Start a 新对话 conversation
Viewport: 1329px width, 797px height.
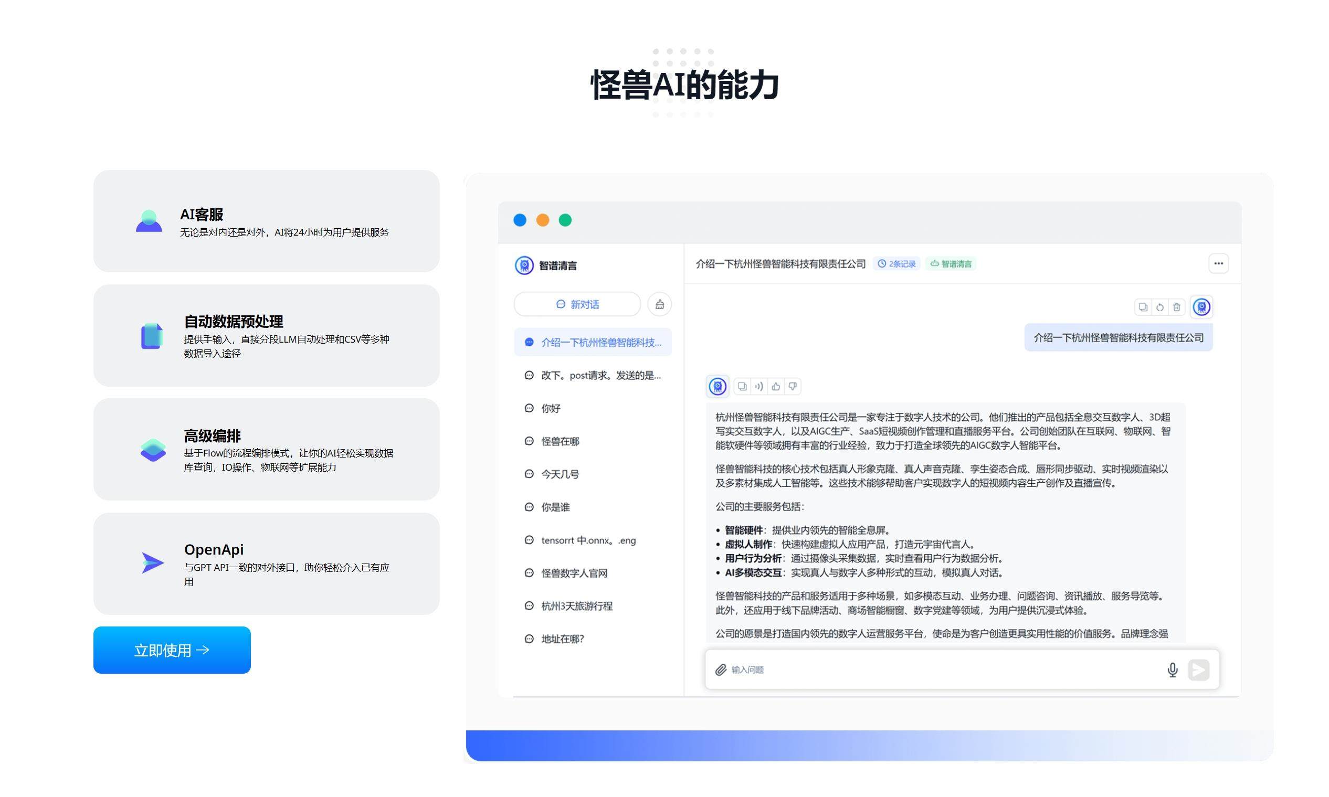point(577,304)
